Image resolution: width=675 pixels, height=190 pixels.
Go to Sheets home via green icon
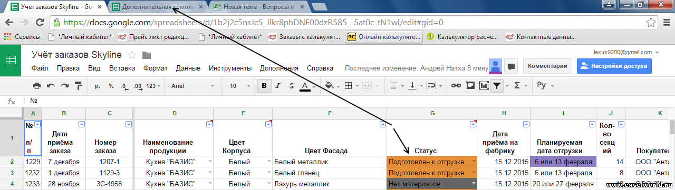[x=11, y=60]
